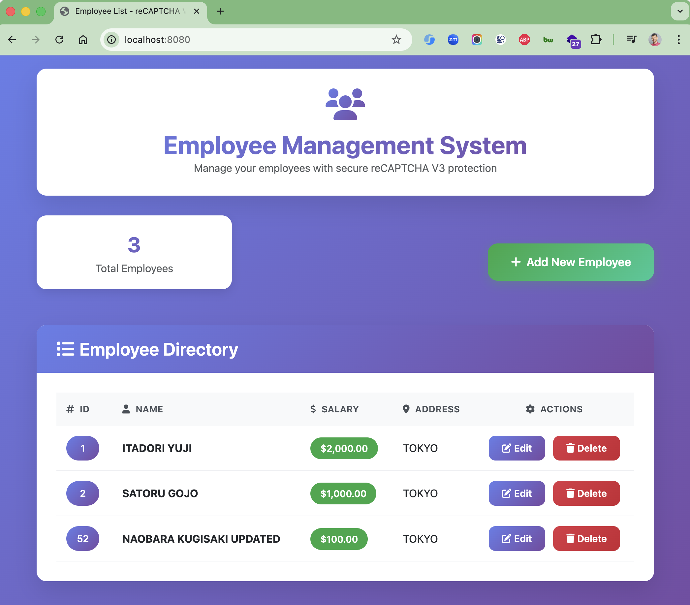Click the $2,000.00 salary badge

click(x=344, y=448)
